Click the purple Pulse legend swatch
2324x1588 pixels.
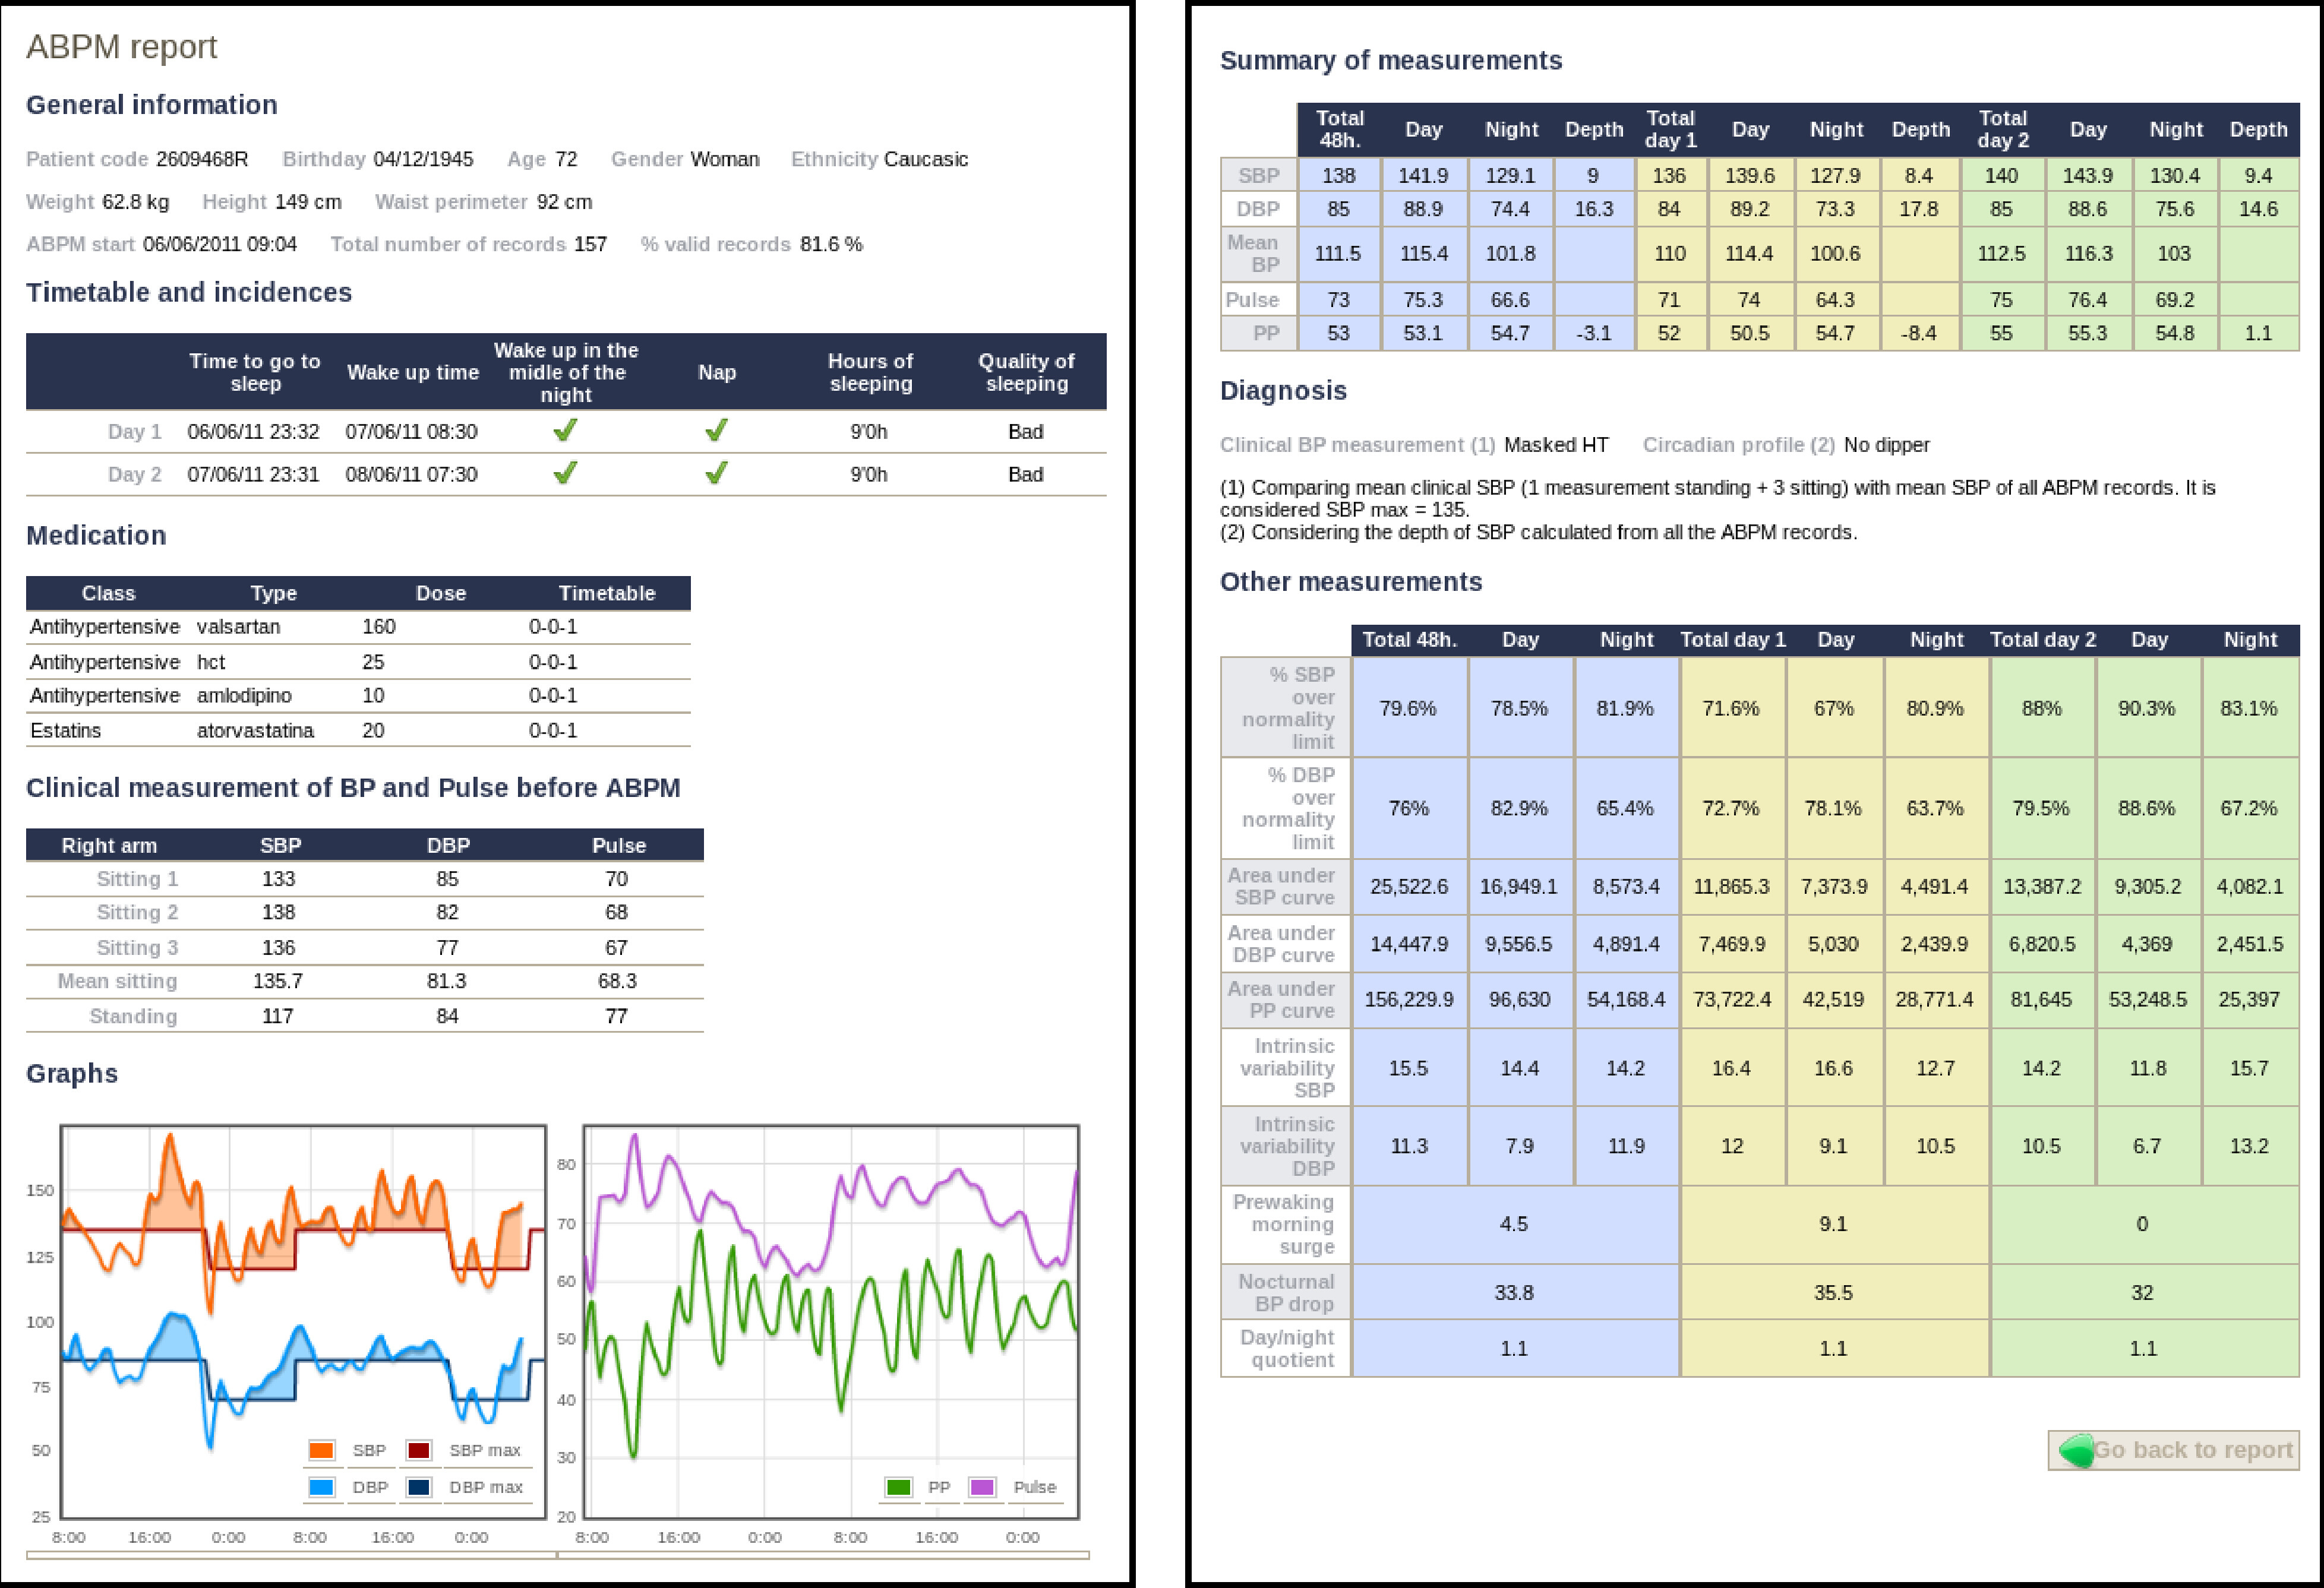point(982,1487)
